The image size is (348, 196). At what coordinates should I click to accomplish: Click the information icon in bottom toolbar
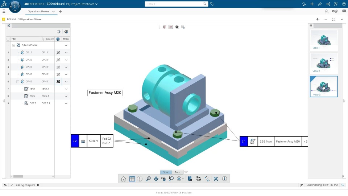point(225,179)
